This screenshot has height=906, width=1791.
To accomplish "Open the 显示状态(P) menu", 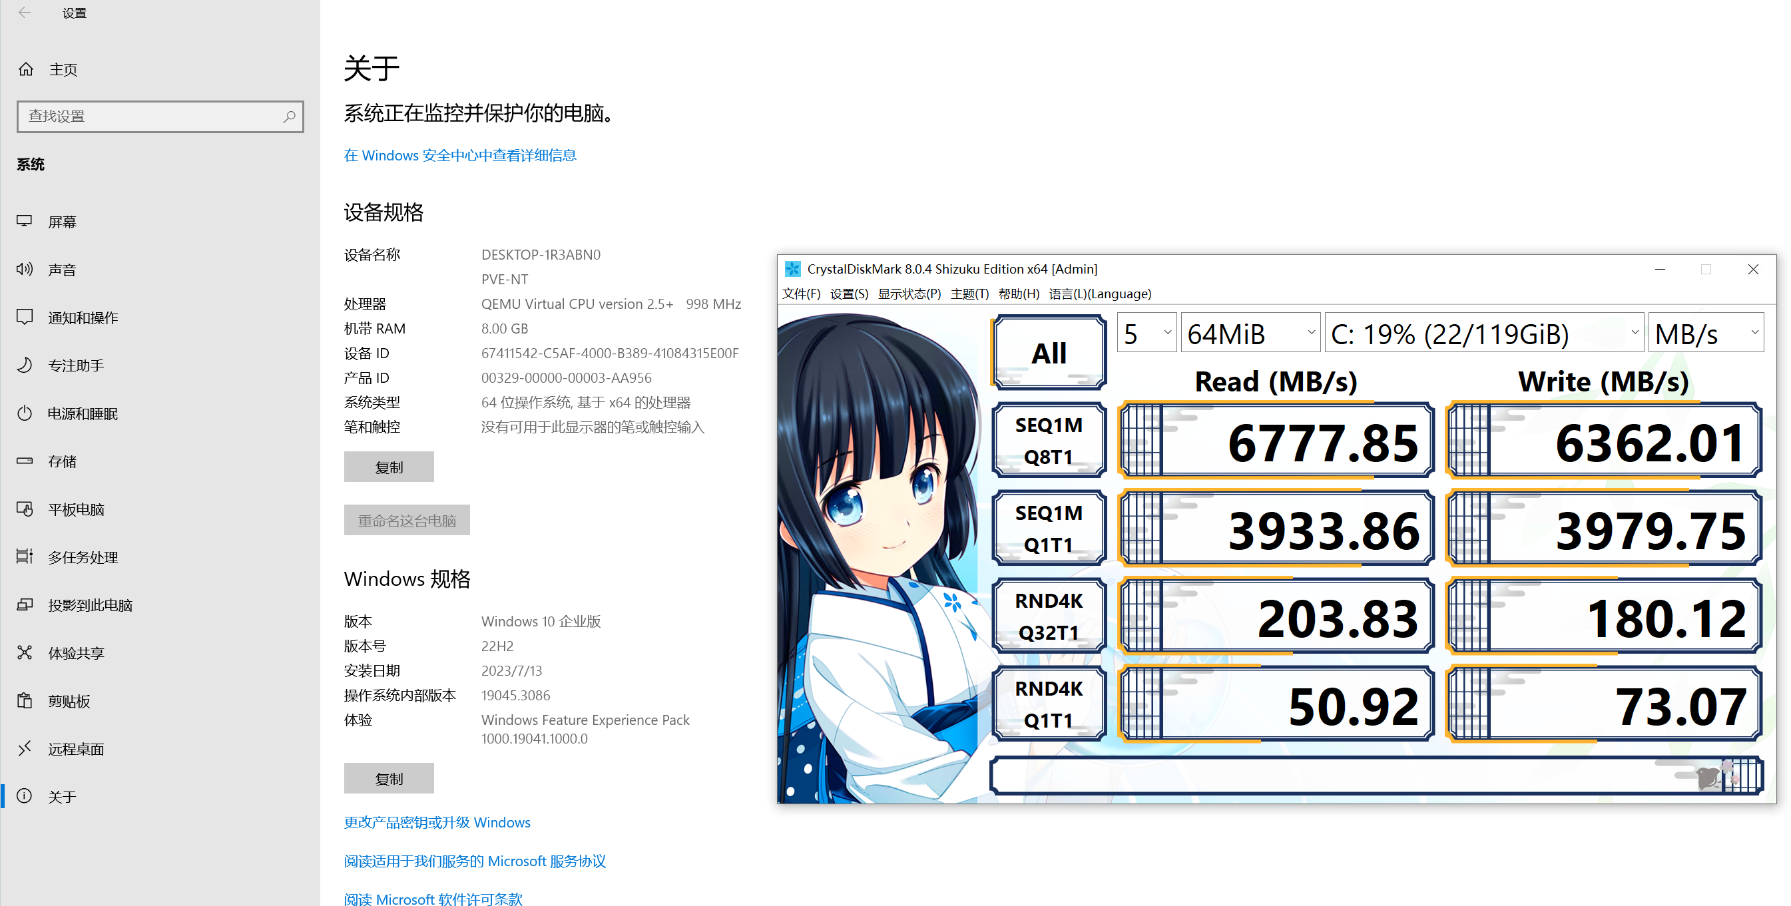I will pyautogui.click(x=909, y=294).
